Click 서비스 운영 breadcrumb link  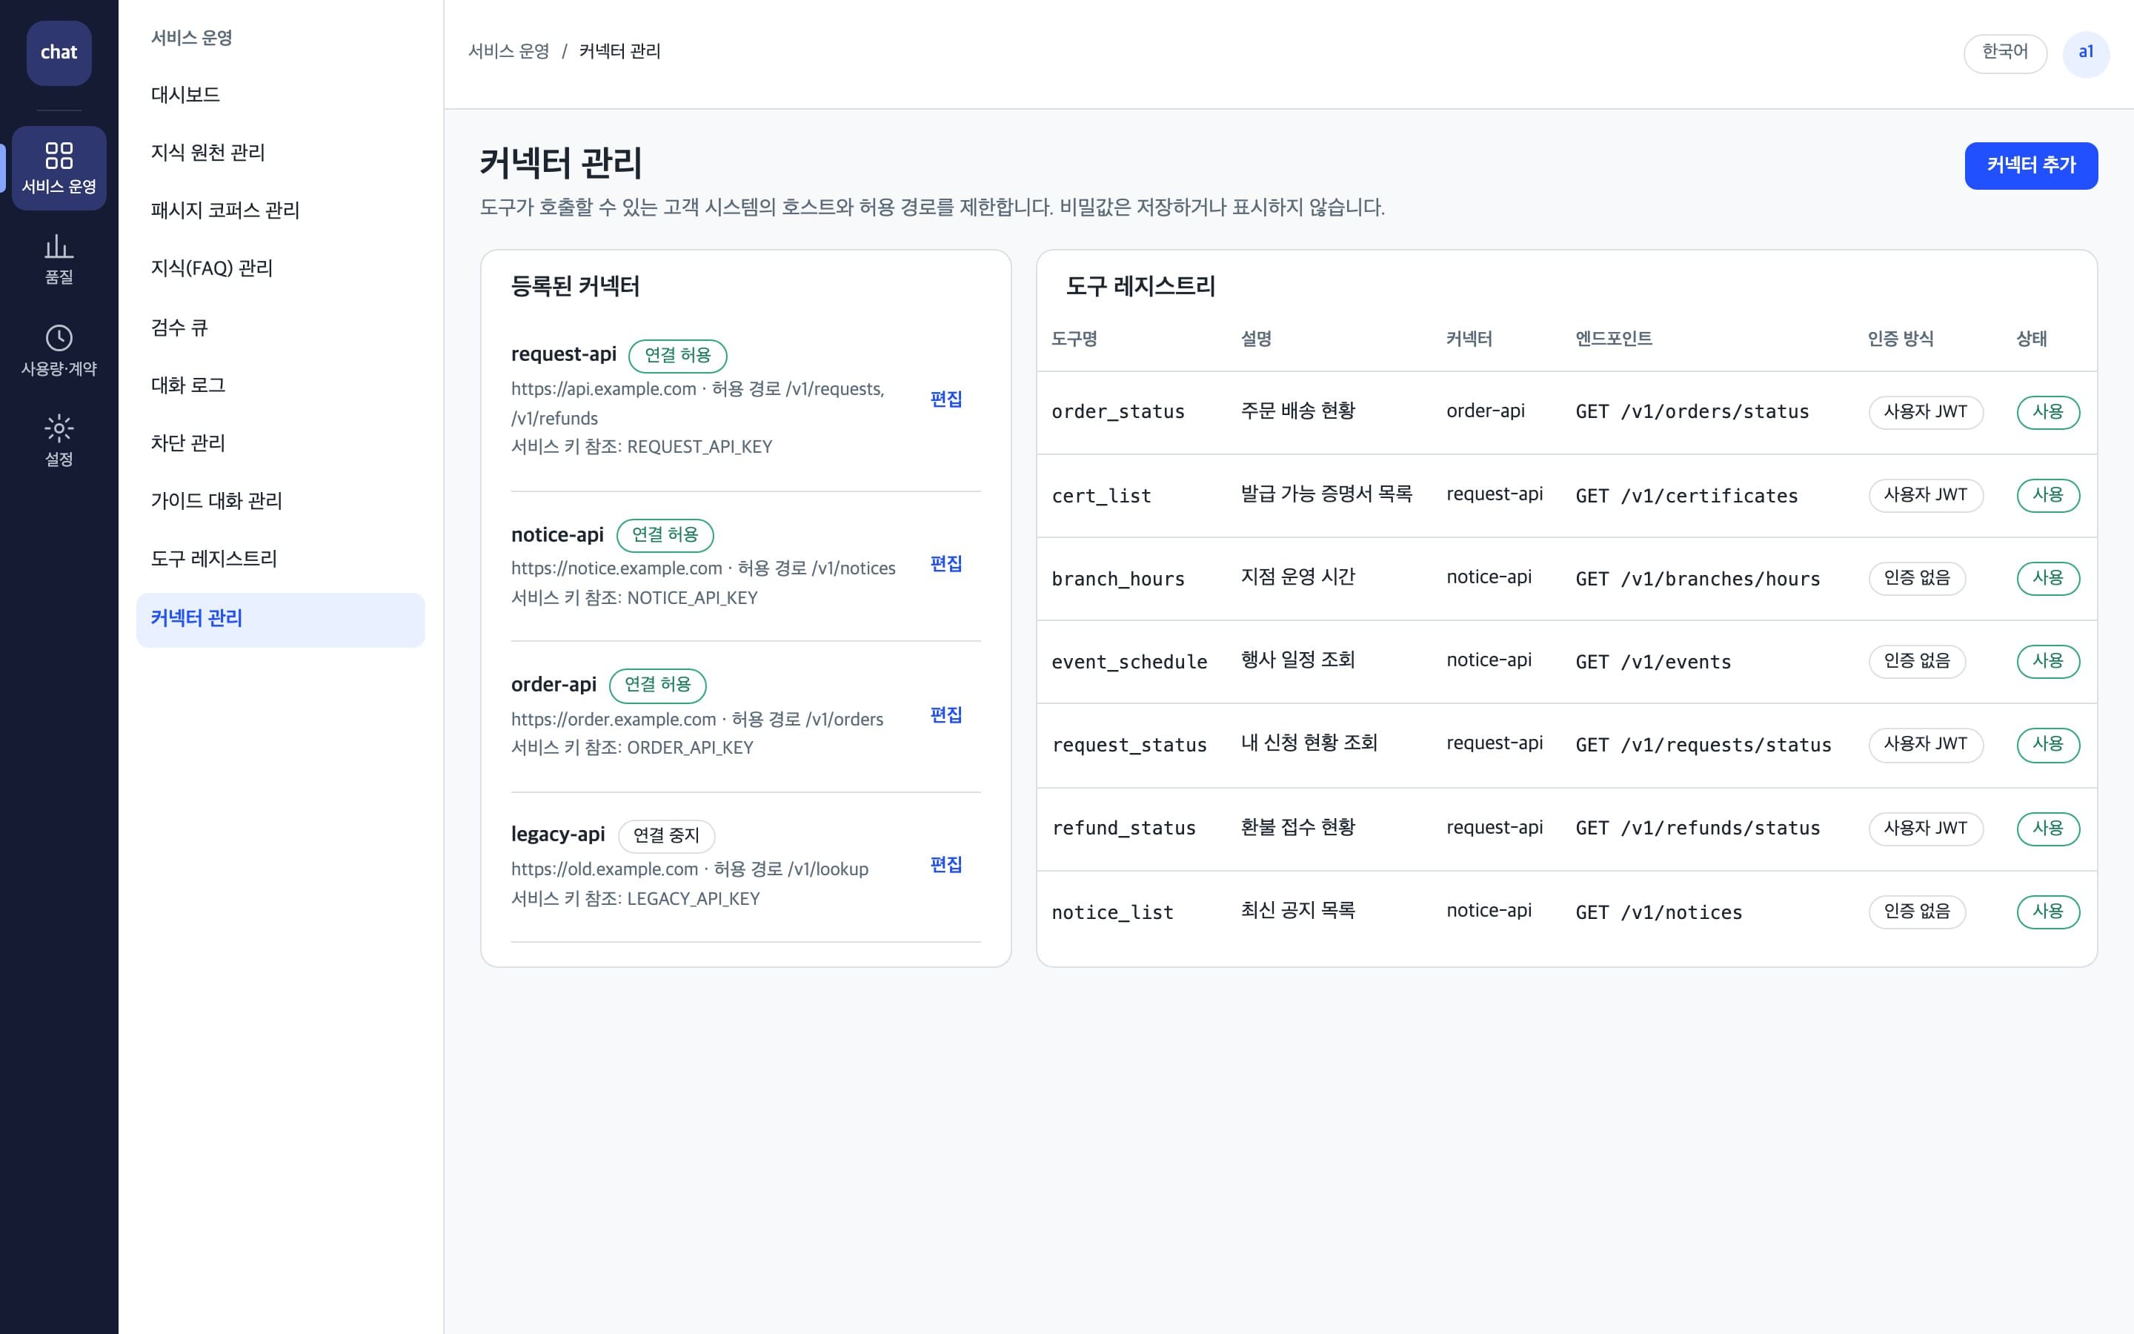(509, 51)
